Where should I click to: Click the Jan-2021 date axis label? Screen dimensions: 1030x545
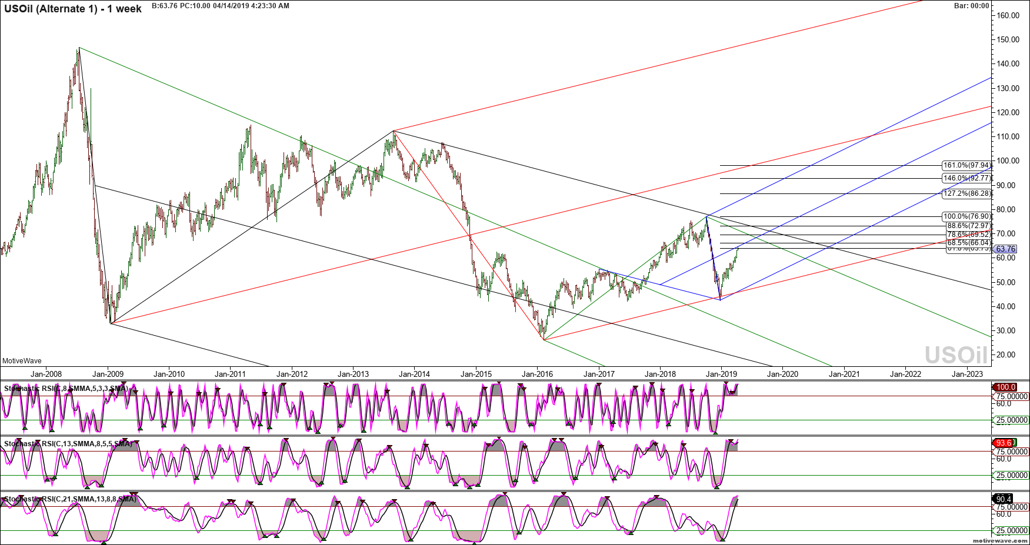click(844, 374)
